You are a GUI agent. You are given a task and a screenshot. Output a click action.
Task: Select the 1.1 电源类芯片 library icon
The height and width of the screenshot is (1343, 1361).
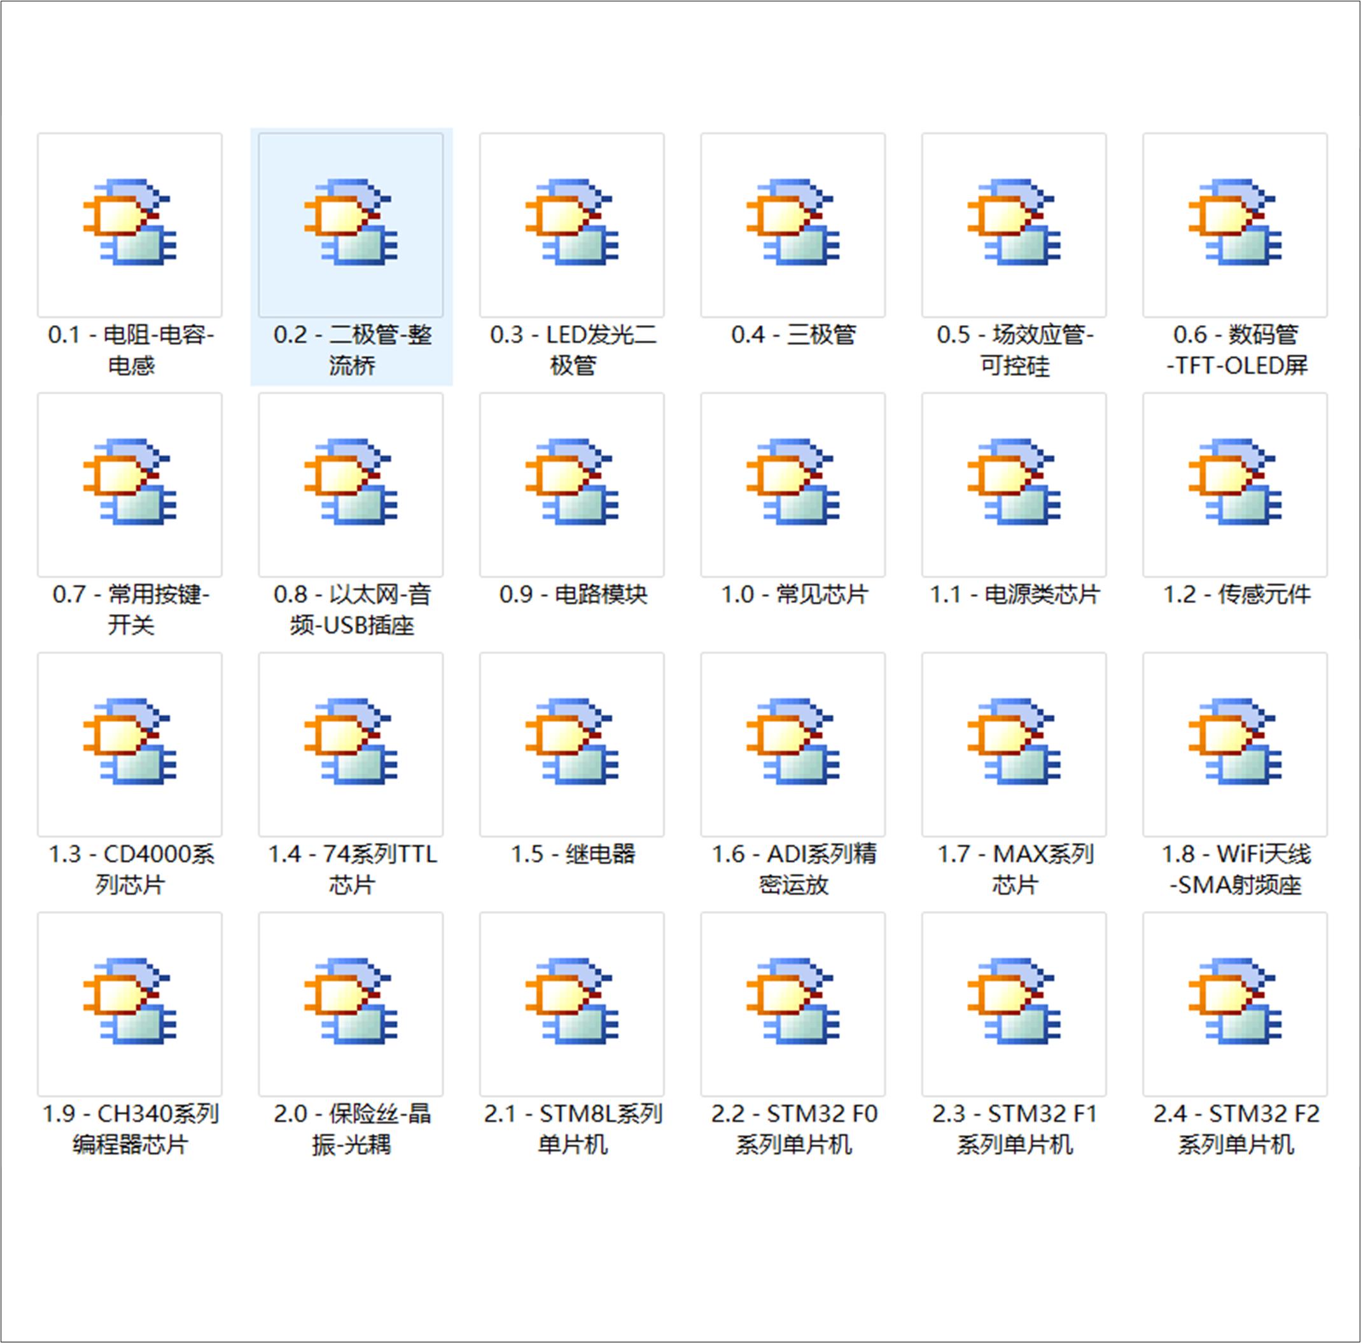pyautogui.click(x=1014, y=485)
